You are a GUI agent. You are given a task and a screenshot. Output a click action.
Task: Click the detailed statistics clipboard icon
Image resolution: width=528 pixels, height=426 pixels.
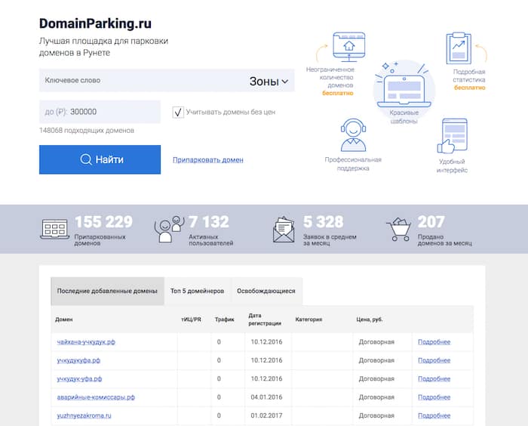[458, 48]
